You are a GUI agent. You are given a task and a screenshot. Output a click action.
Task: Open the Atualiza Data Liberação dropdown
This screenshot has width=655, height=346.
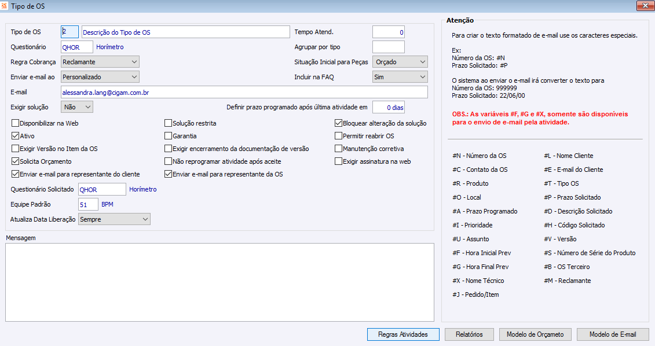click(x=114, y=219)
